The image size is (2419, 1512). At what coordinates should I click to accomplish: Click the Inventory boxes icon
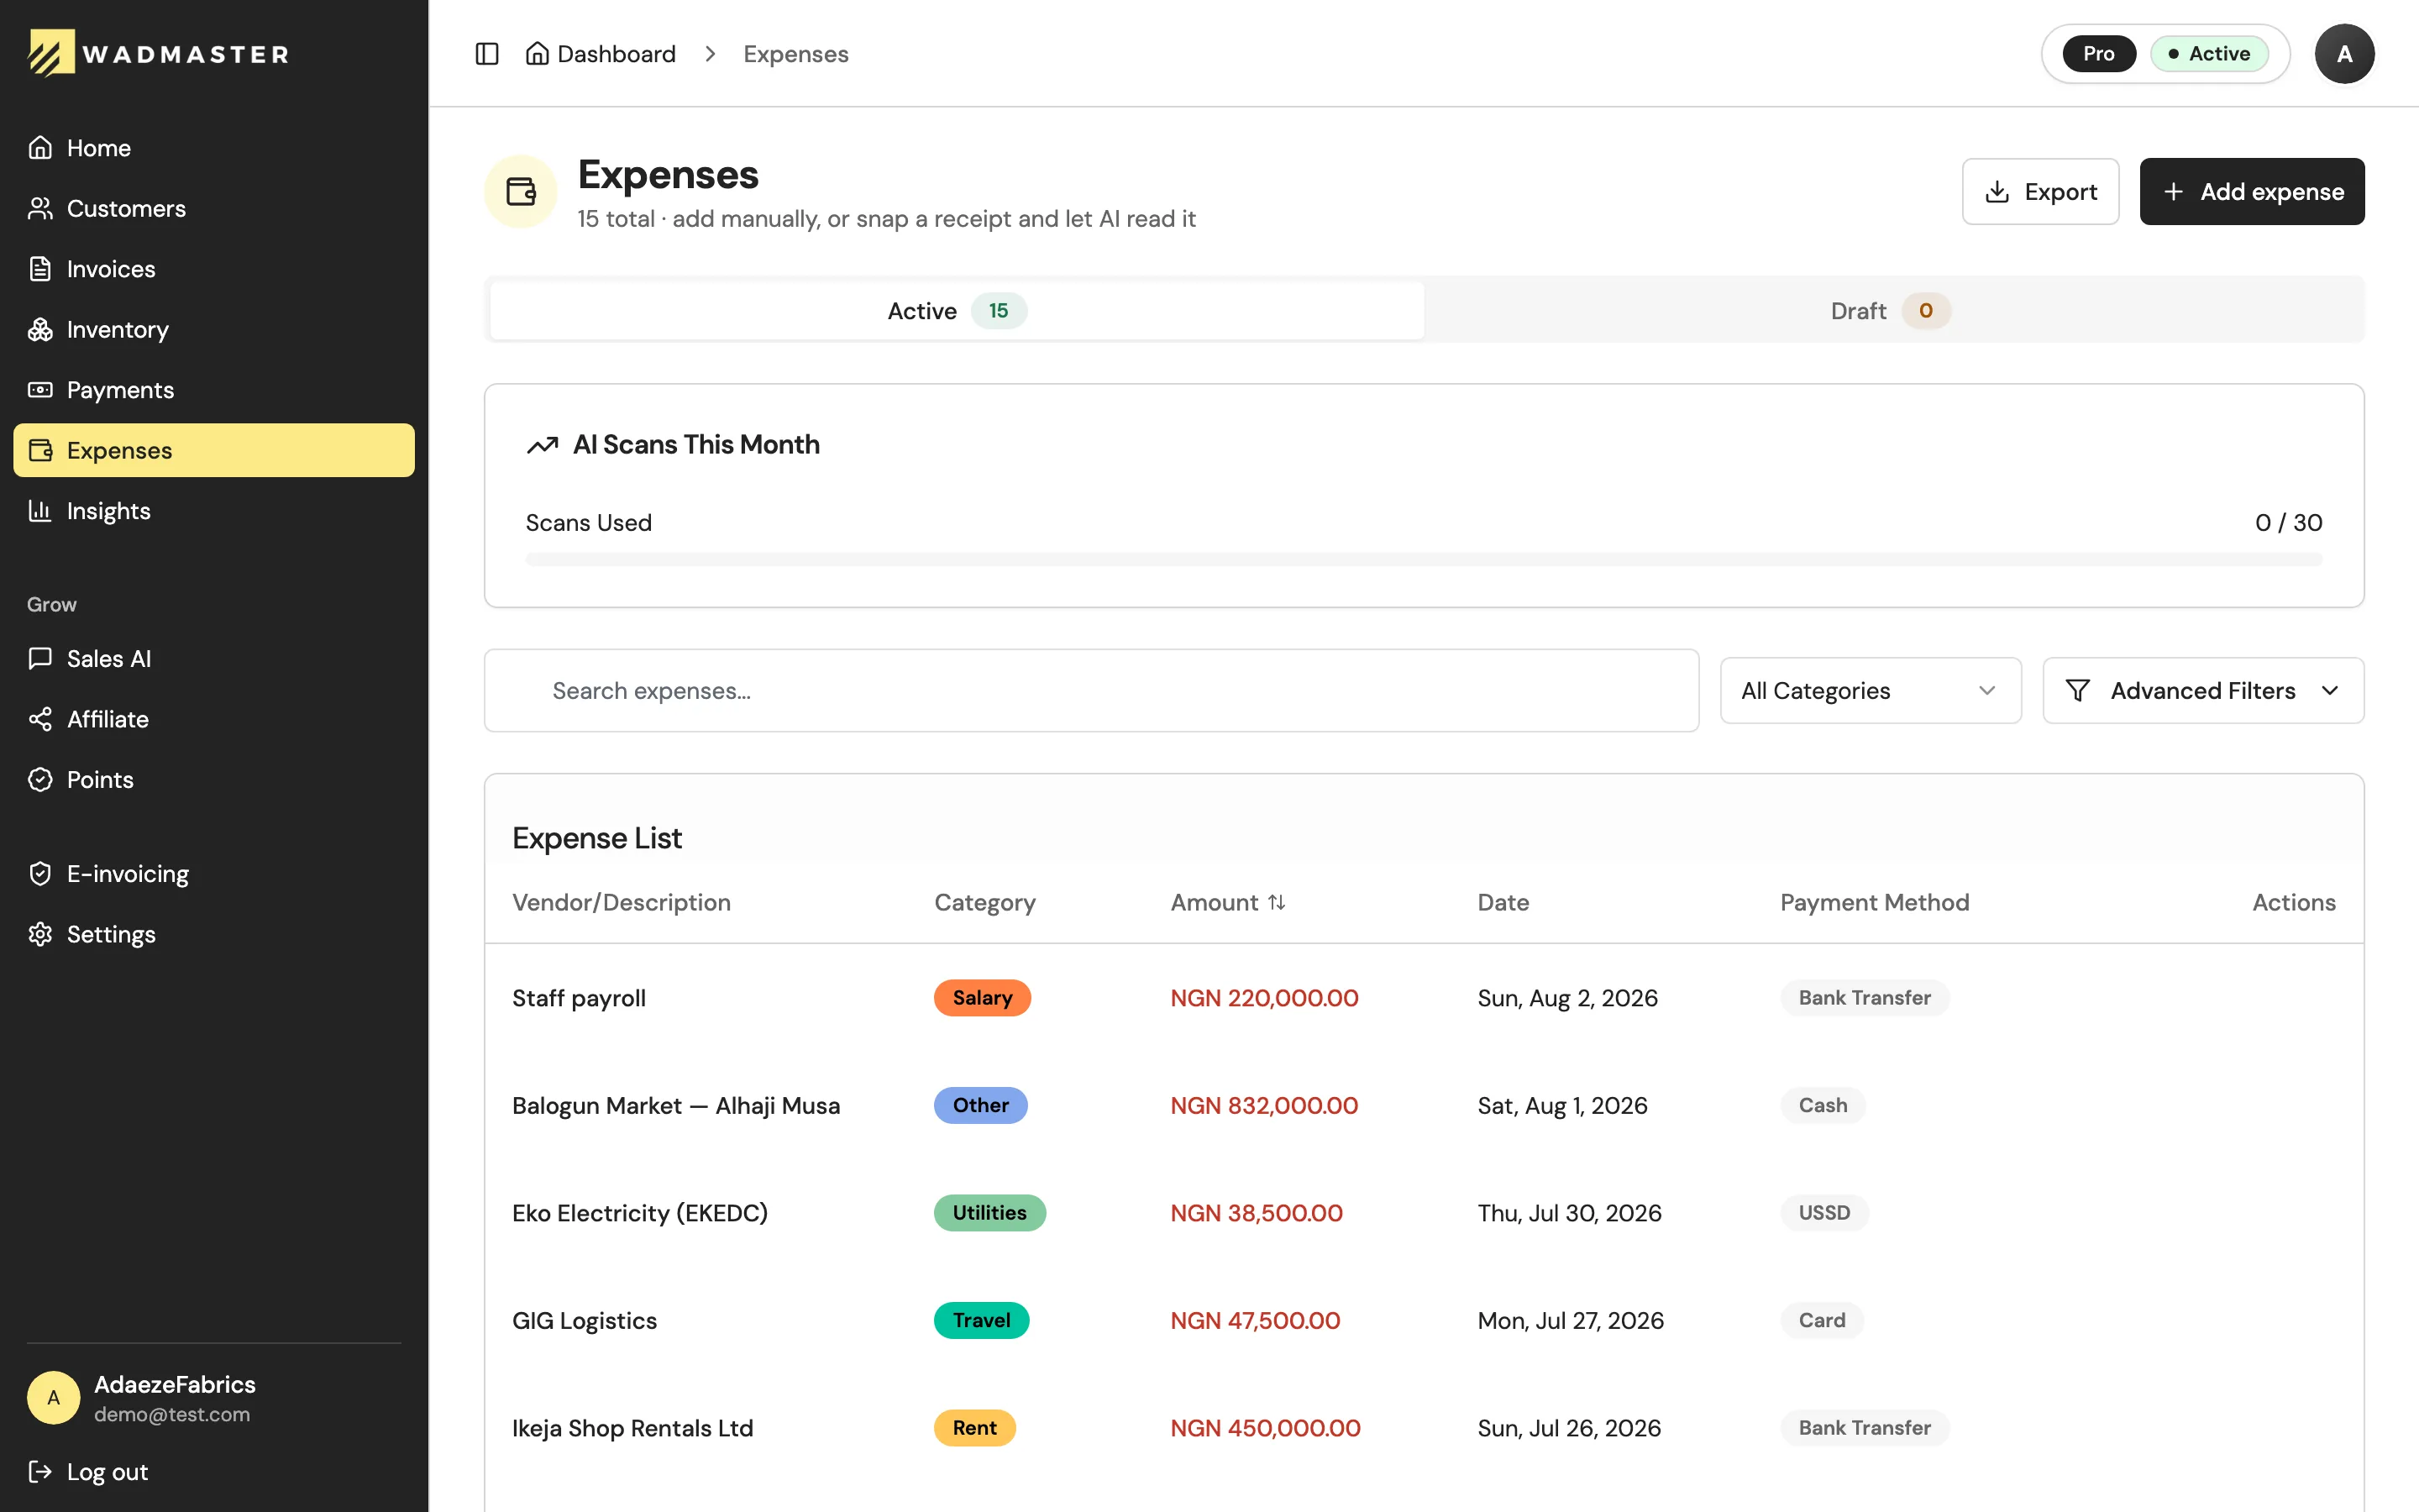point(40,329)
